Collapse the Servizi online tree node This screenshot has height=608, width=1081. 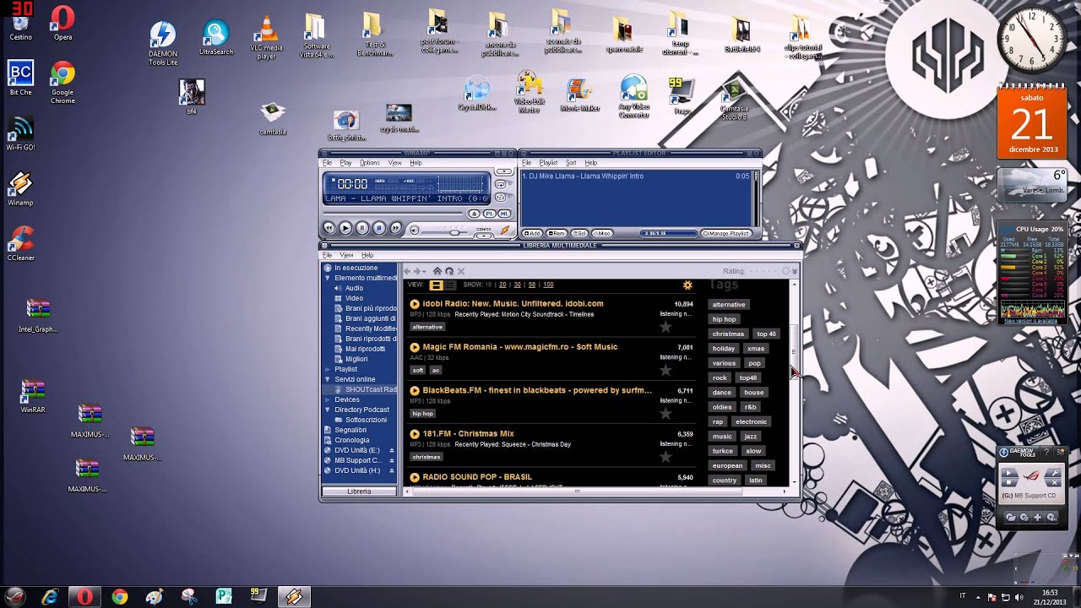(x=328, y=379)
